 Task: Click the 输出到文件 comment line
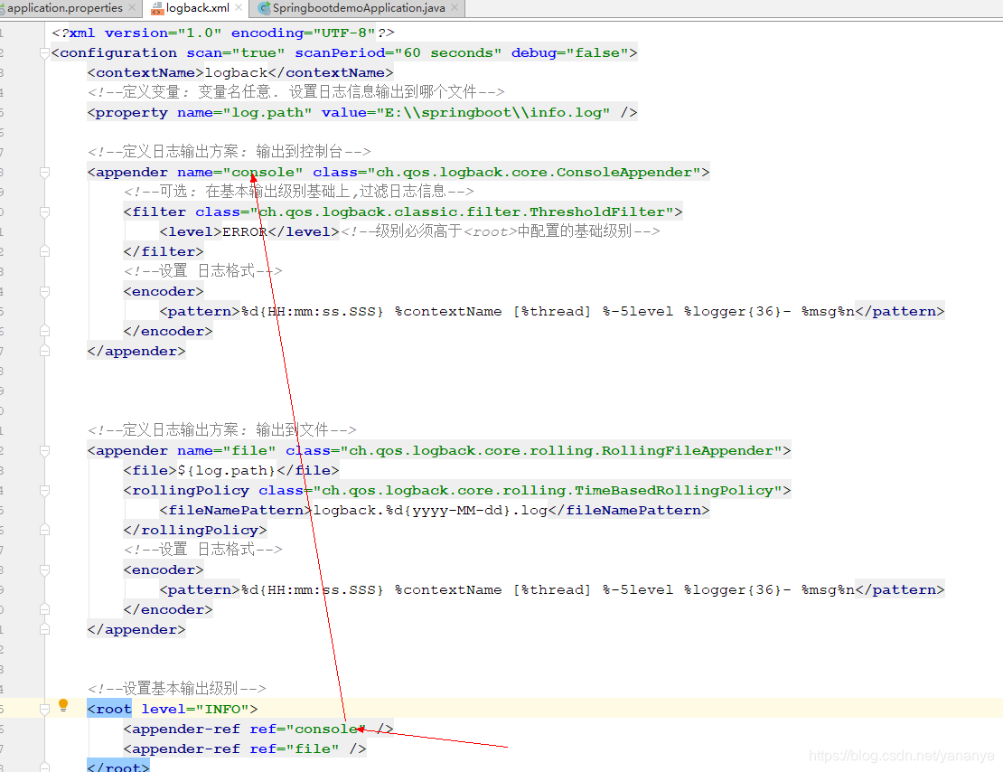(x=222, y=430)
